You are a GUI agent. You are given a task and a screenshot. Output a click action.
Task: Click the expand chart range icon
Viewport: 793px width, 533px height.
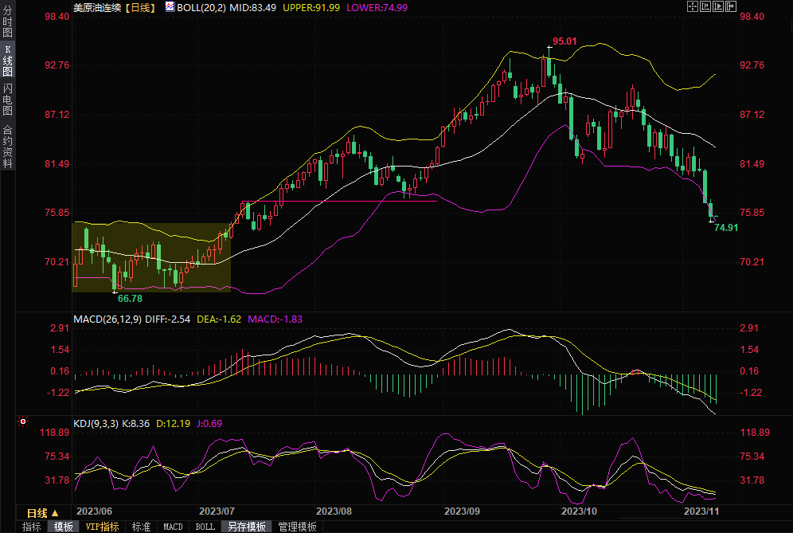tap(717, 6)
